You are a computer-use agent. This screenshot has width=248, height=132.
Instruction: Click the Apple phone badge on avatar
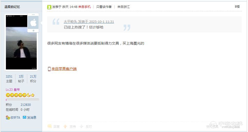pos(33,23)
